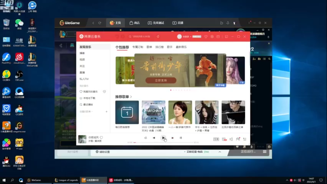Change the loop playback mode icon
Image resolution: width=327 pixels, height=184 pixels.
point(146,138)
